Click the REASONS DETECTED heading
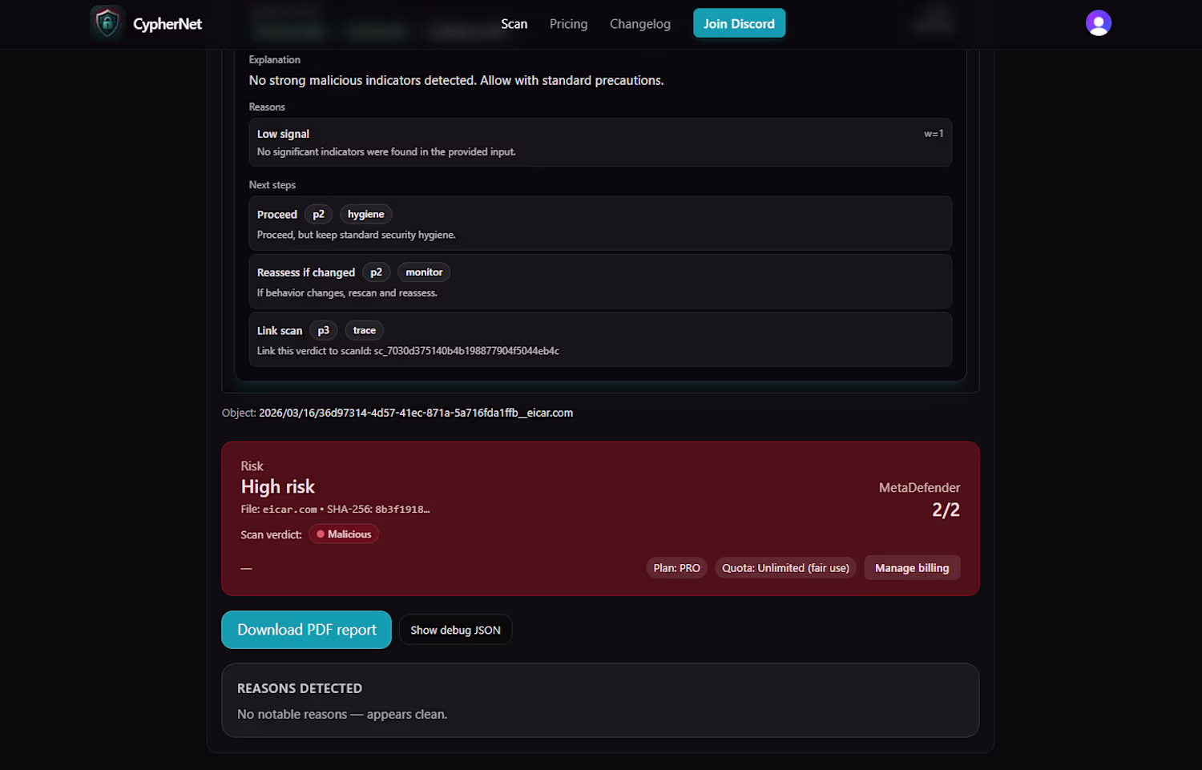The width and height of the screenshot is (1202, 770). click(x=300, y=688)
